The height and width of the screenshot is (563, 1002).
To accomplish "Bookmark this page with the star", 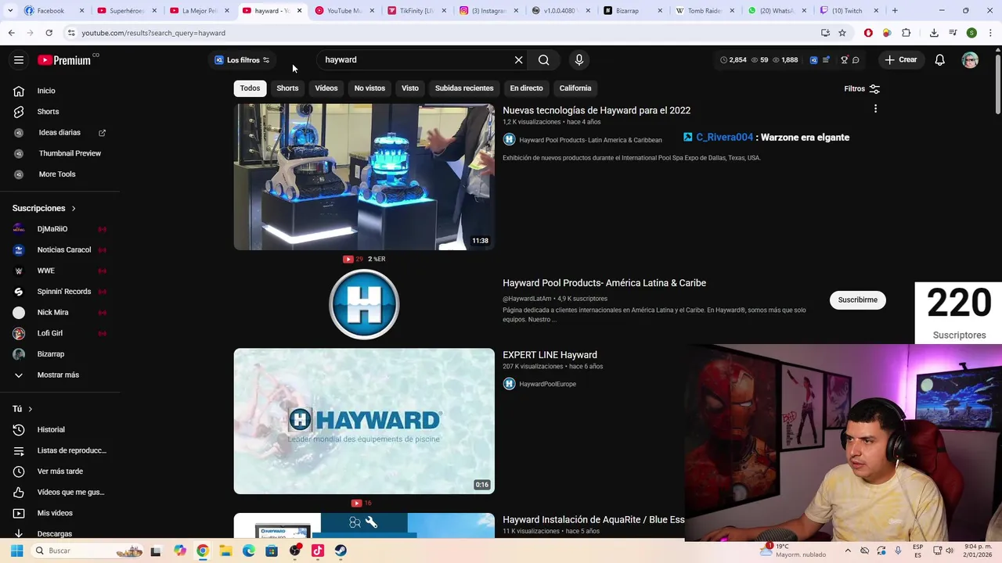I will click(842, 33).
